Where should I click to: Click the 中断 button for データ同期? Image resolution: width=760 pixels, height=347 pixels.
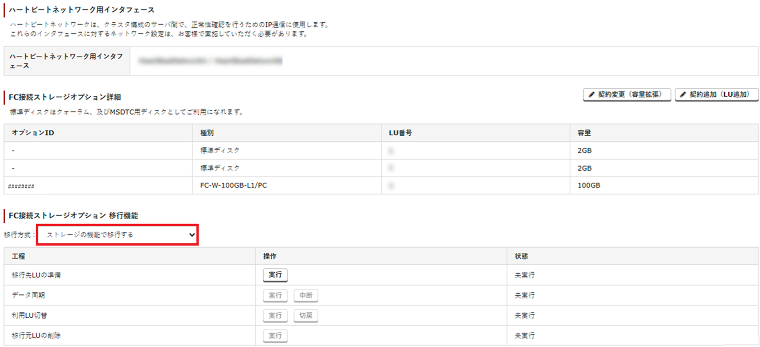click(x=306, y=295)
